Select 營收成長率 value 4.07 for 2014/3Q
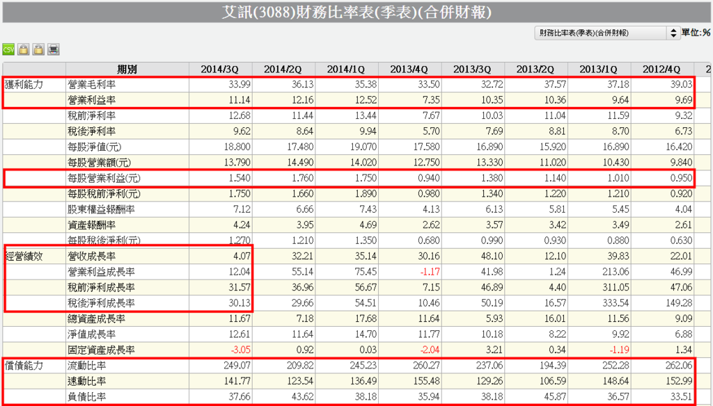This screenshot has height=406, width=713. [x=242, y=256]
